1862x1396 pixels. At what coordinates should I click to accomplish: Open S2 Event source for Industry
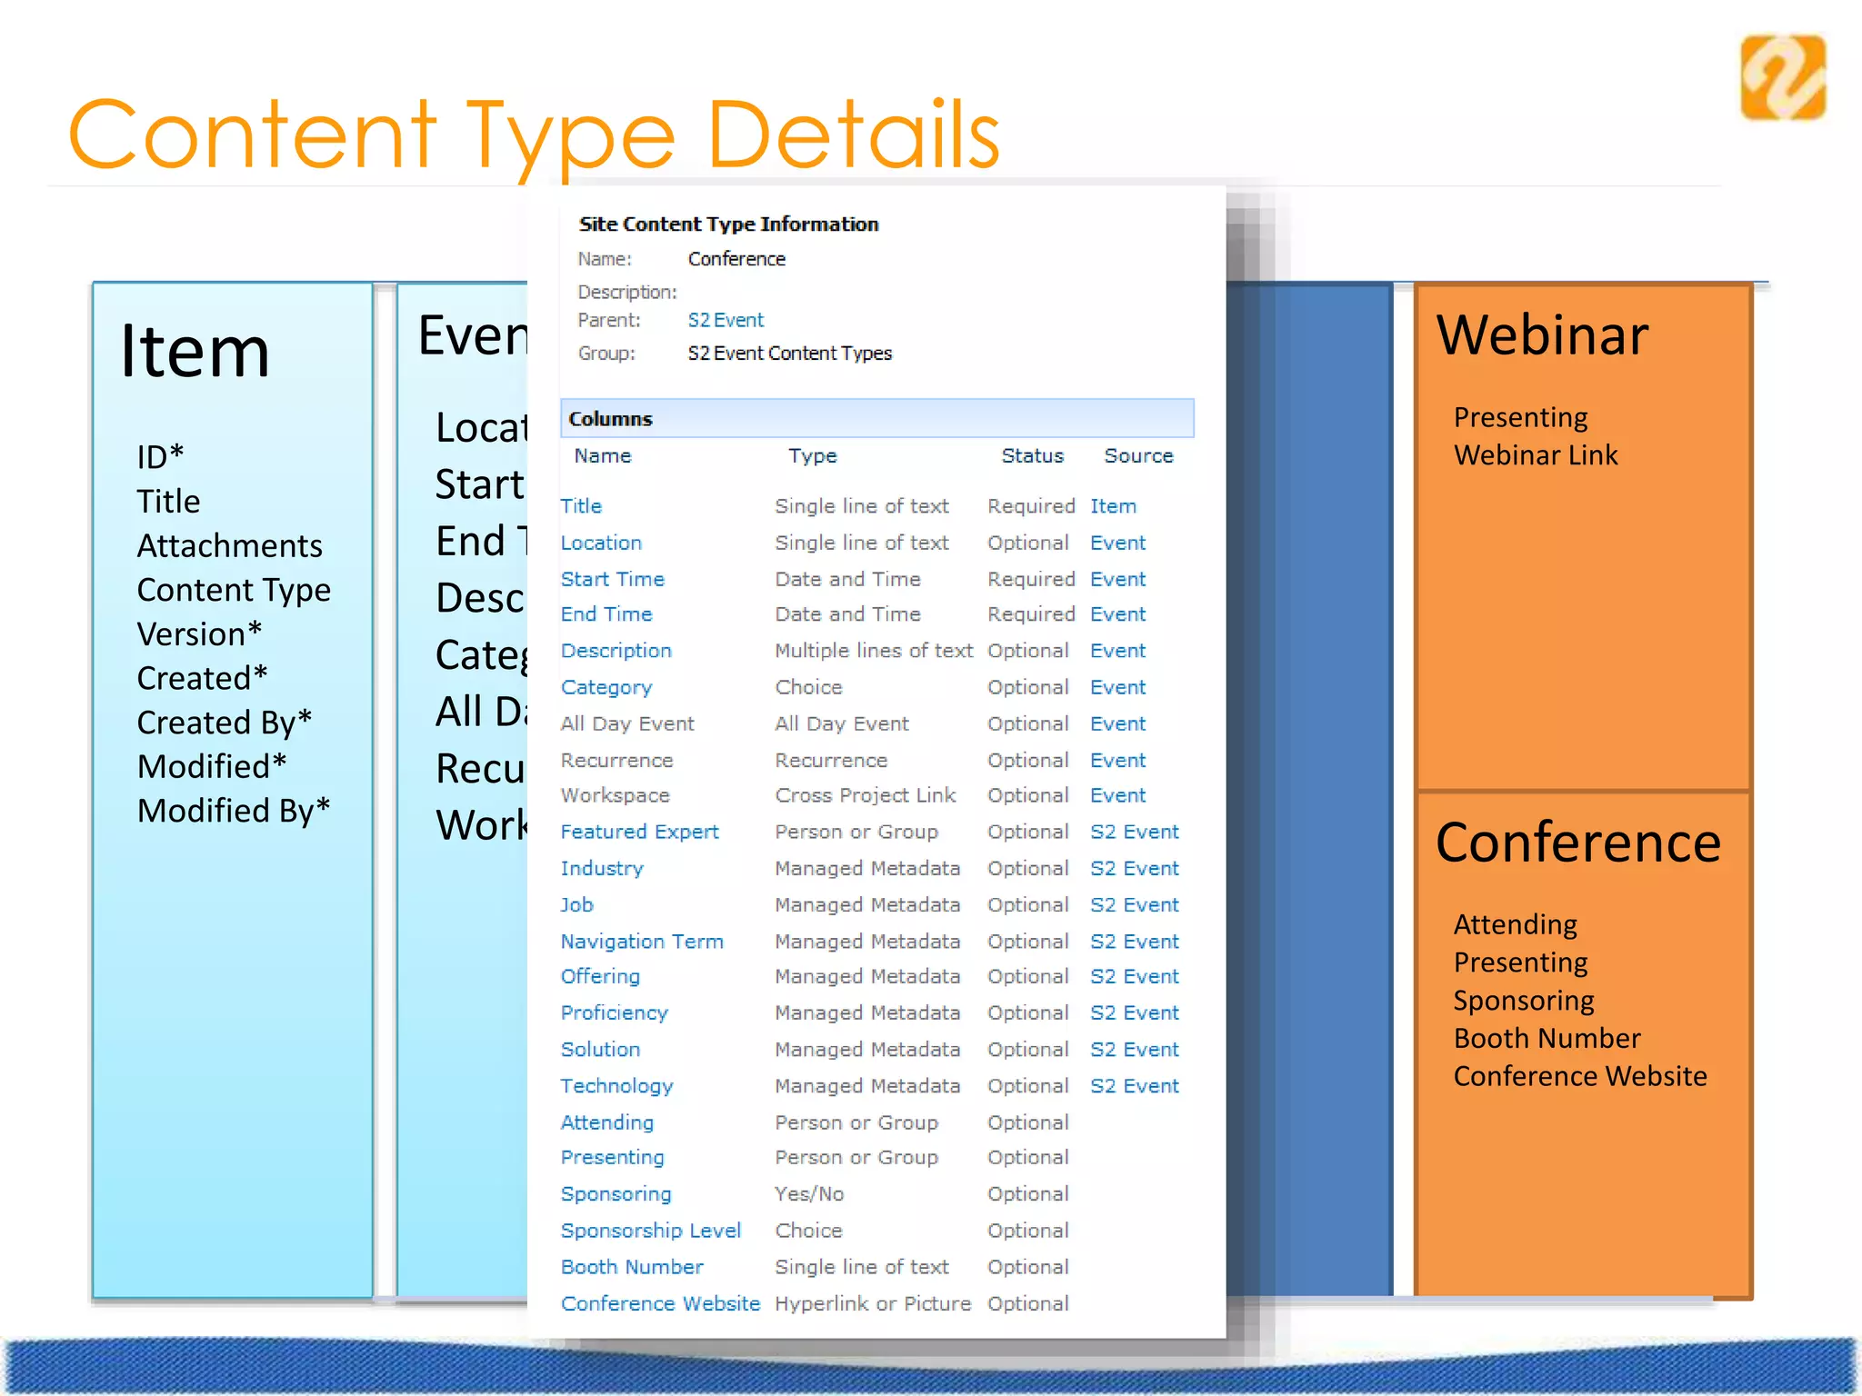click(x=1134, y=868)
